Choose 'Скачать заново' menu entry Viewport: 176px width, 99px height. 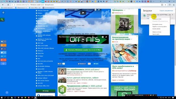click(x=156, y=29)
